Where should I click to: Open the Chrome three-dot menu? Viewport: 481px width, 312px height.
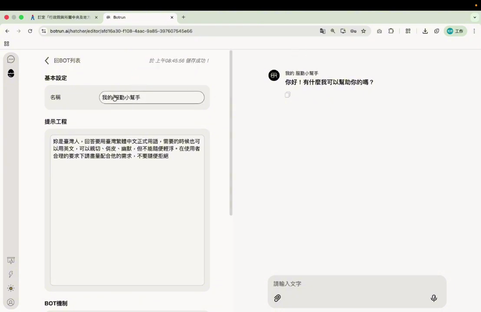474,31
